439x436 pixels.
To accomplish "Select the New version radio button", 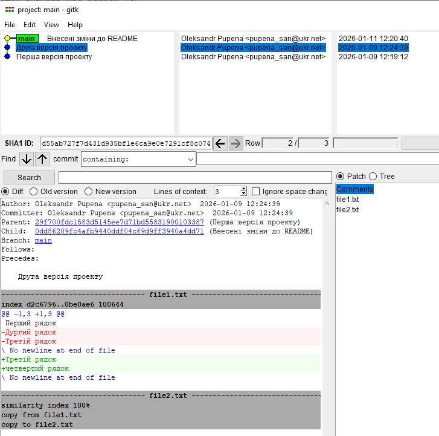I will [x=89, y=192].
